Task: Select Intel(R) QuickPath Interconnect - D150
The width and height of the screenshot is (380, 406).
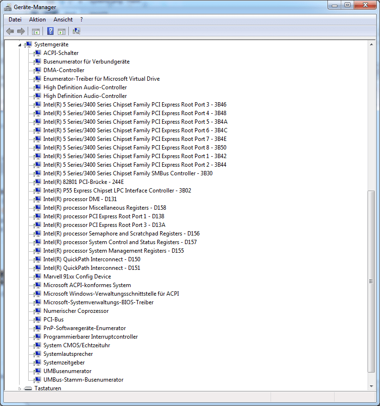Action: pyautogui.click(x=92, y=259)
